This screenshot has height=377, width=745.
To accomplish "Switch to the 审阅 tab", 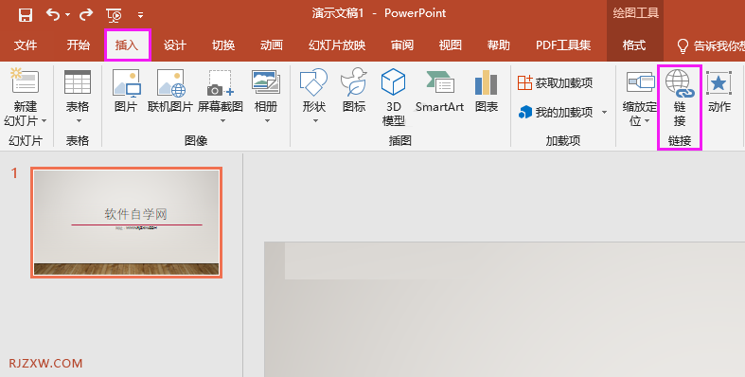I will click(x=402, y=45).
